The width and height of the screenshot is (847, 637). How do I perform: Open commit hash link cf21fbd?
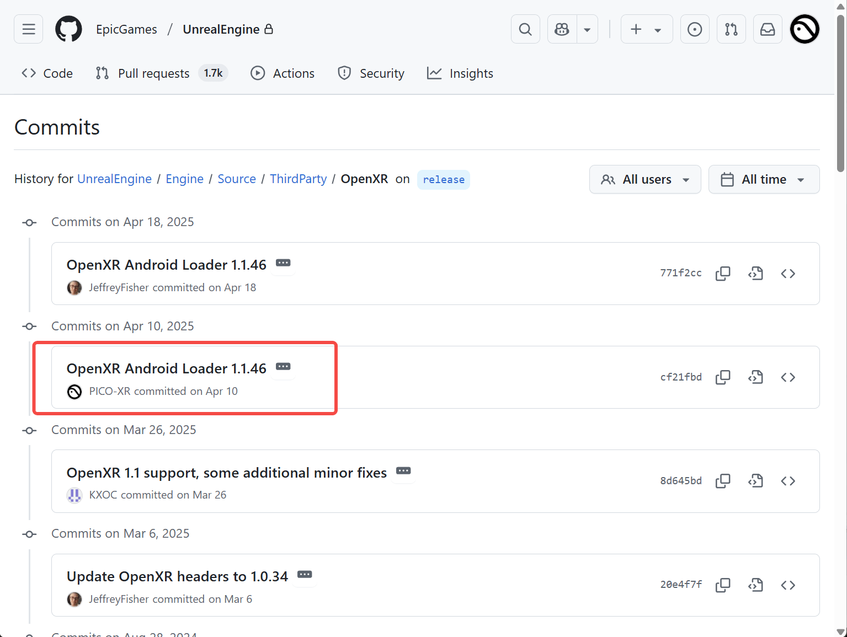(x=681, y=377)
